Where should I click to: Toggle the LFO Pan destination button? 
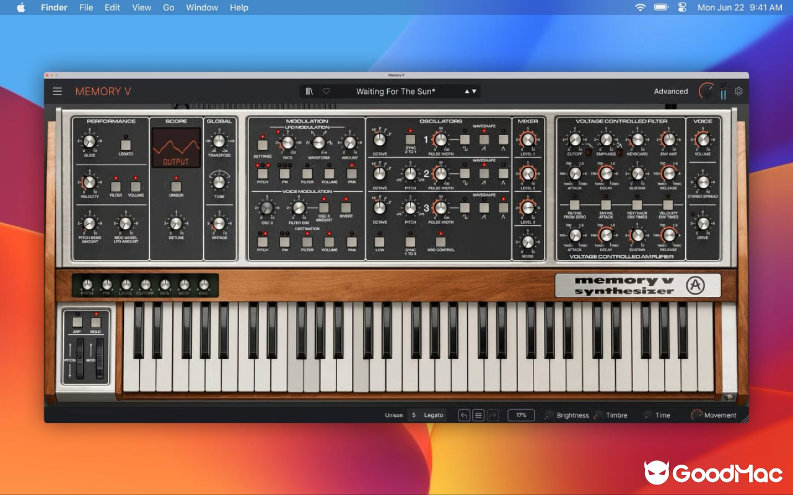[352, 174]
